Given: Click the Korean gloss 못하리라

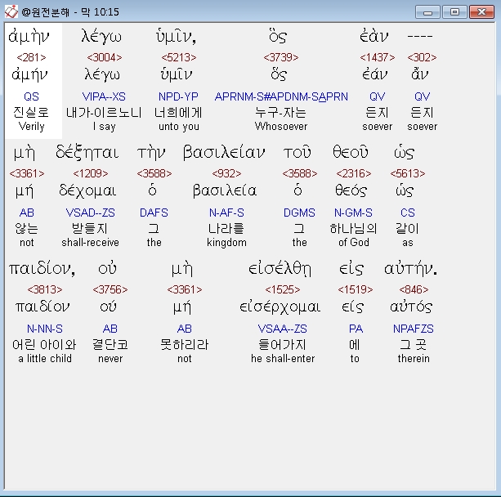Looking at the screenshot, I should 185,344.
